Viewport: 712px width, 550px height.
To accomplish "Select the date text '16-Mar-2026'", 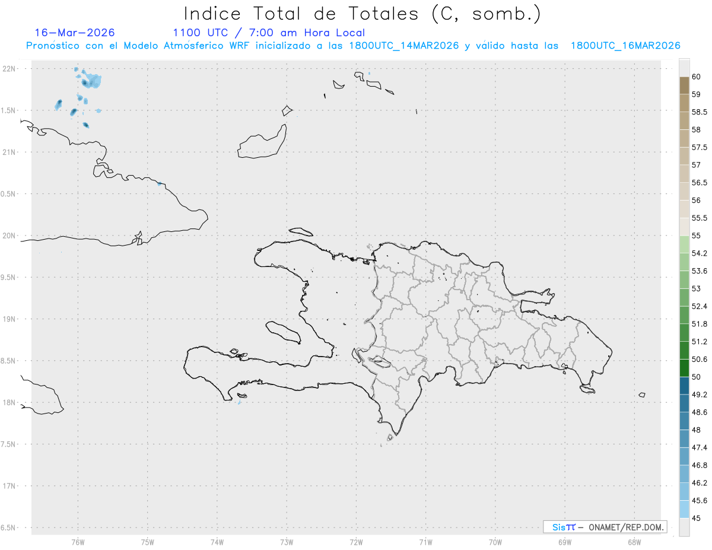I will click(x=75, y=33).
